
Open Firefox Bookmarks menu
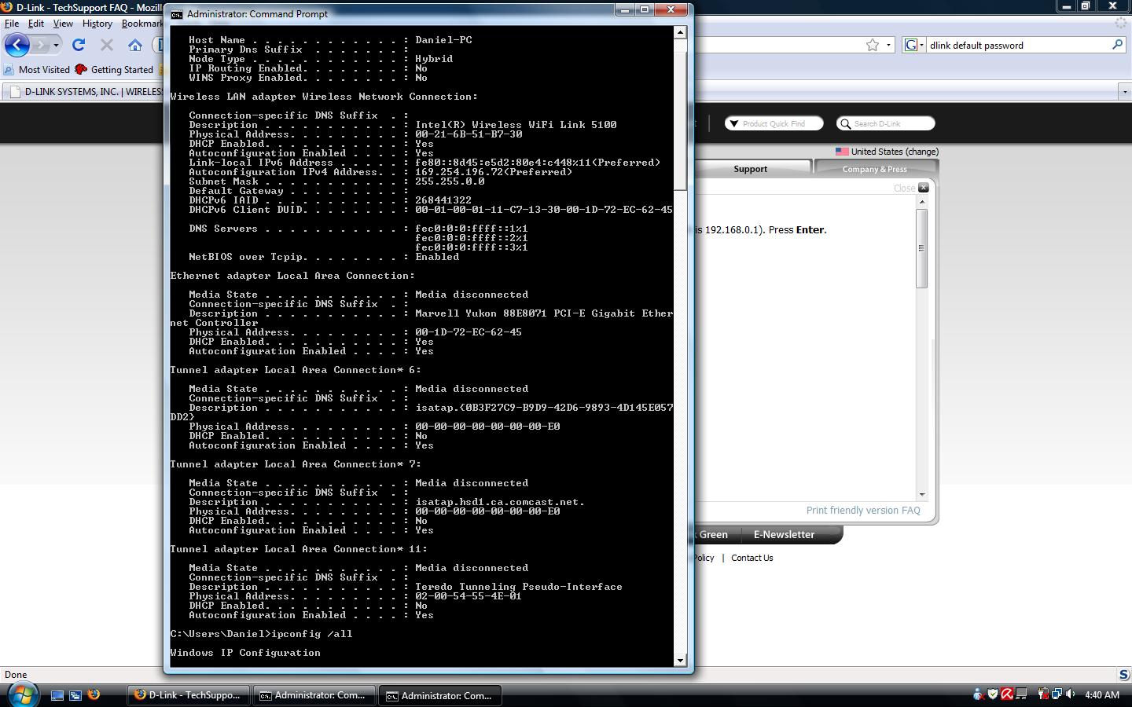[141, 24]
